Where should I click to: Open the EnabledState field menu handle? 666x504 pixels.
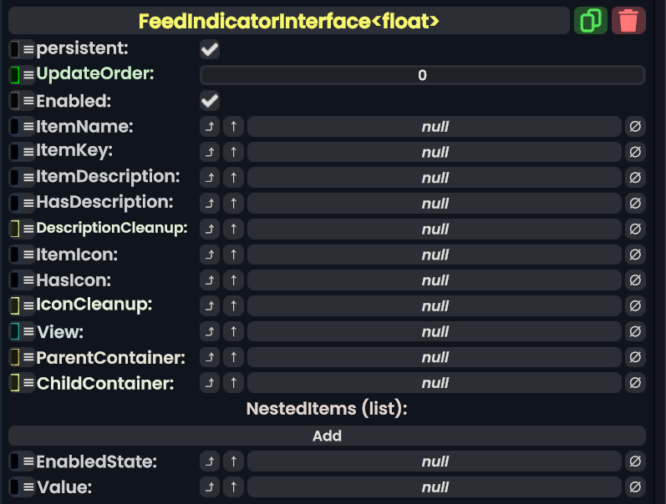click(28, 461)
